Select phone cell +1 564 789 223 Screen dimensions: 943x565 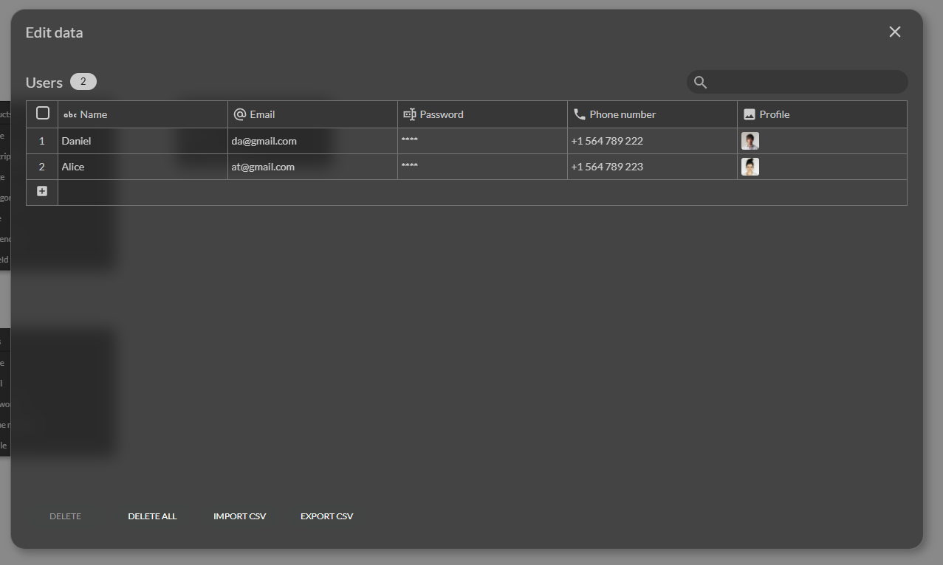pyautogui.click(x=653, y=167)
